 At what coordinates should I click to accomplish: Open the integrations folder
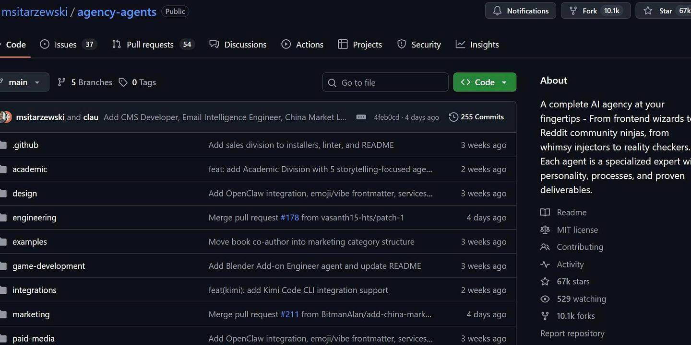tap(35, 290)
